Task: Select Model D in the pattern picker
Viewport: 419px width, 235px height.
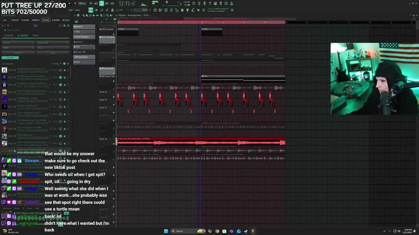Action: point(84,27)
